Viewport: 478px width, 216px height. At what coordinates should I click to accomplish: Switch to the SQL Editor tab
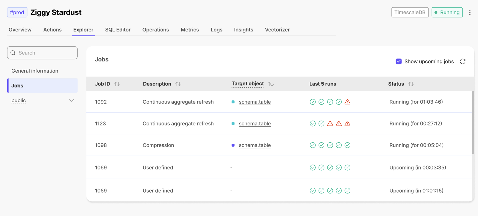(x=118, y=30)
